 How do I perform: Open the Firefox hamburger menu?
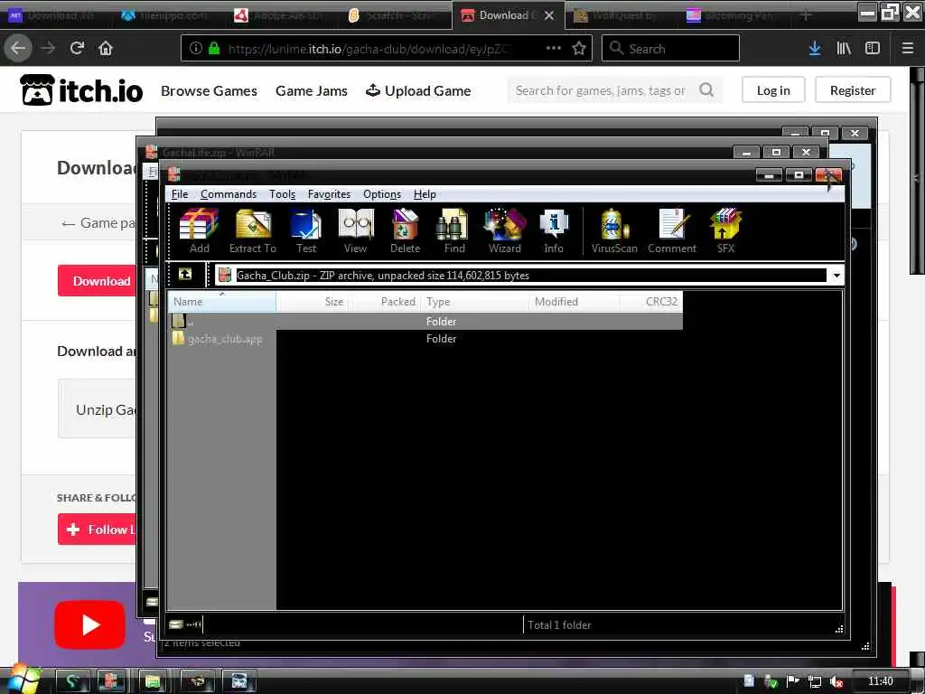[x=908, y=48]
